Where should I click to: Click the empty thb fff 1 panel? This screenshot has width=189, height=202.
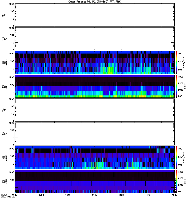click(94, 15)
